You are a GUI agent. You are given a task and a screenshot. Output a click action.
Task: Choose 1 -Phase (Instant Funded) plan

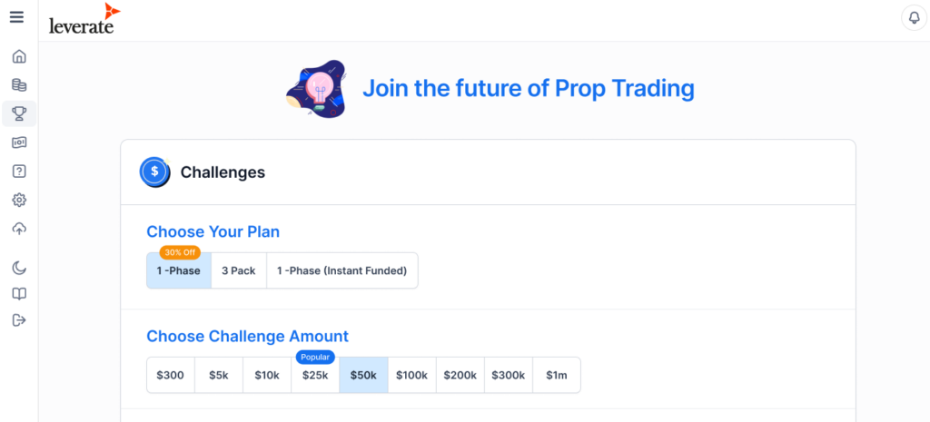341,270
